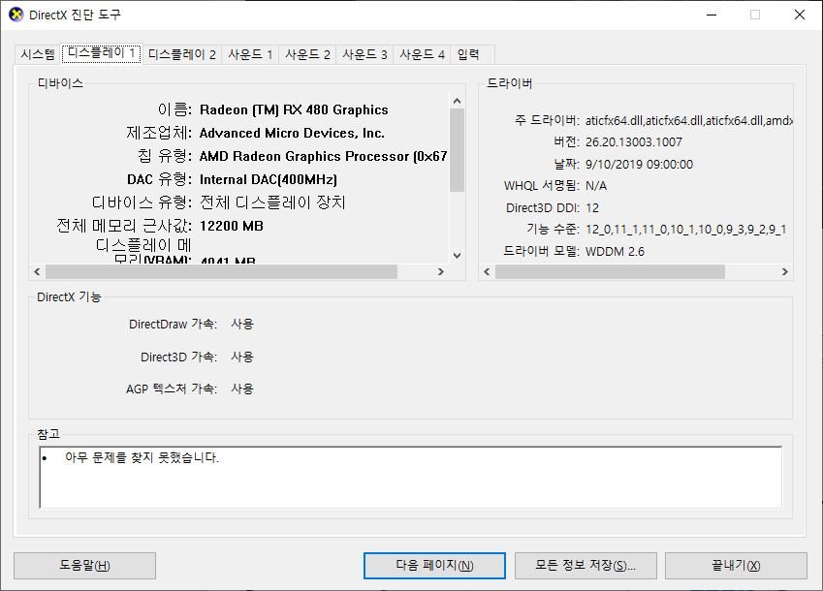
Task: Click chip type AMD Radeon Graphics Processor
Action: [x=324, y=156]
